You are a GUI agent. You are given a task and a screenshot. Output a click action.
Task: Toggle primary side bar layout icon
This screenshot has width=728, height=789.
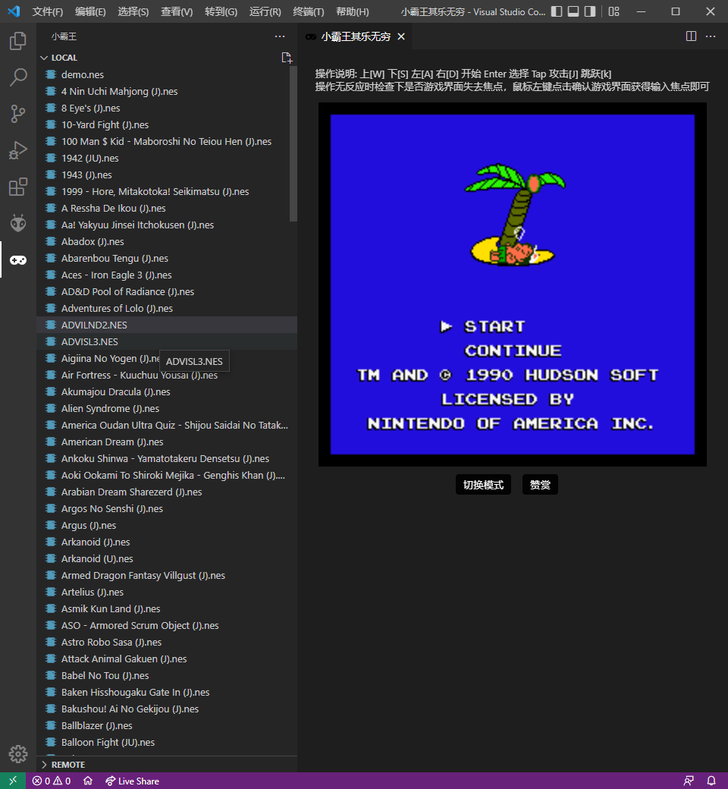click(x=557, y=11)
